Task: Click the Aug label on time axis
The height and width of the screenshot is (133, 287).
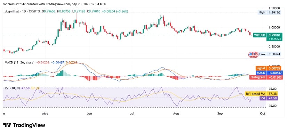Action: click(176, 114)
